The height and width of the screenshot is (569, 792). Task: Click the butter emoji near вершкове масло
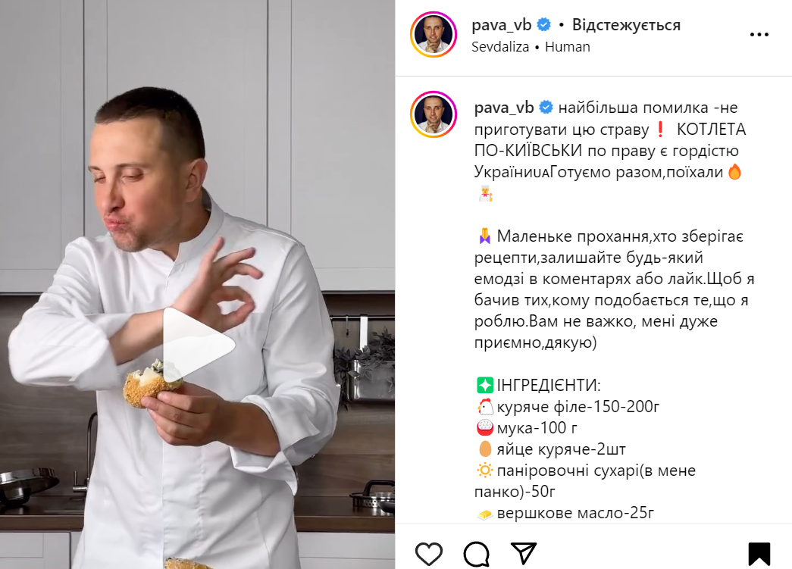484,514
